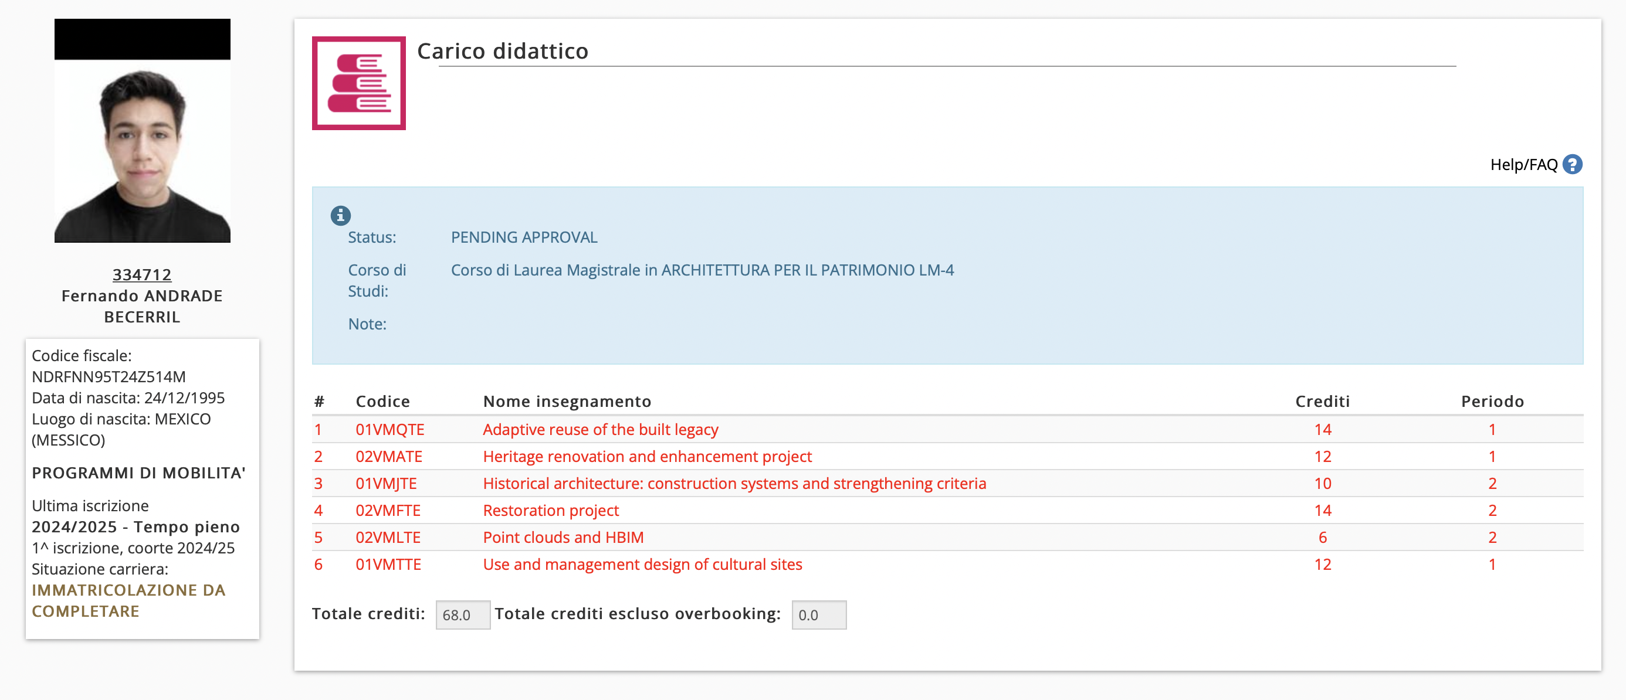Click course code 01VMQTE

click(x=389, y=430)
